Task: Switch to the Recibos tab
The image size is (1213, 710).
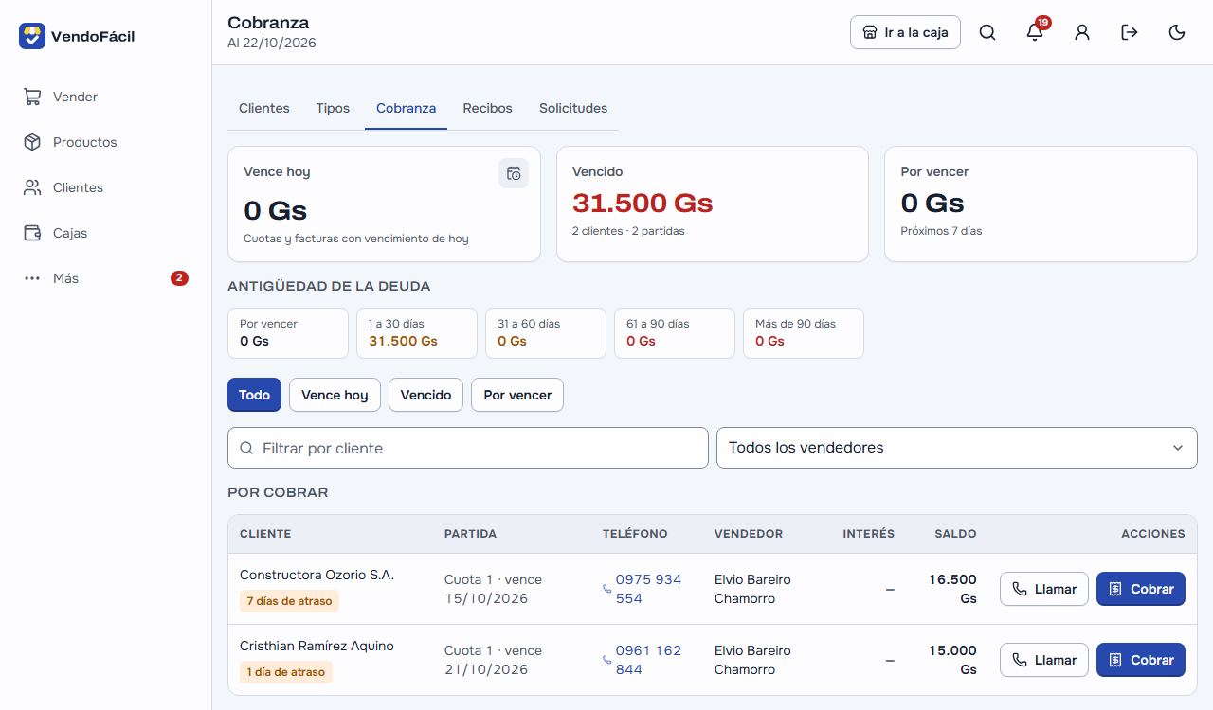Action: [x=487, y=108]
